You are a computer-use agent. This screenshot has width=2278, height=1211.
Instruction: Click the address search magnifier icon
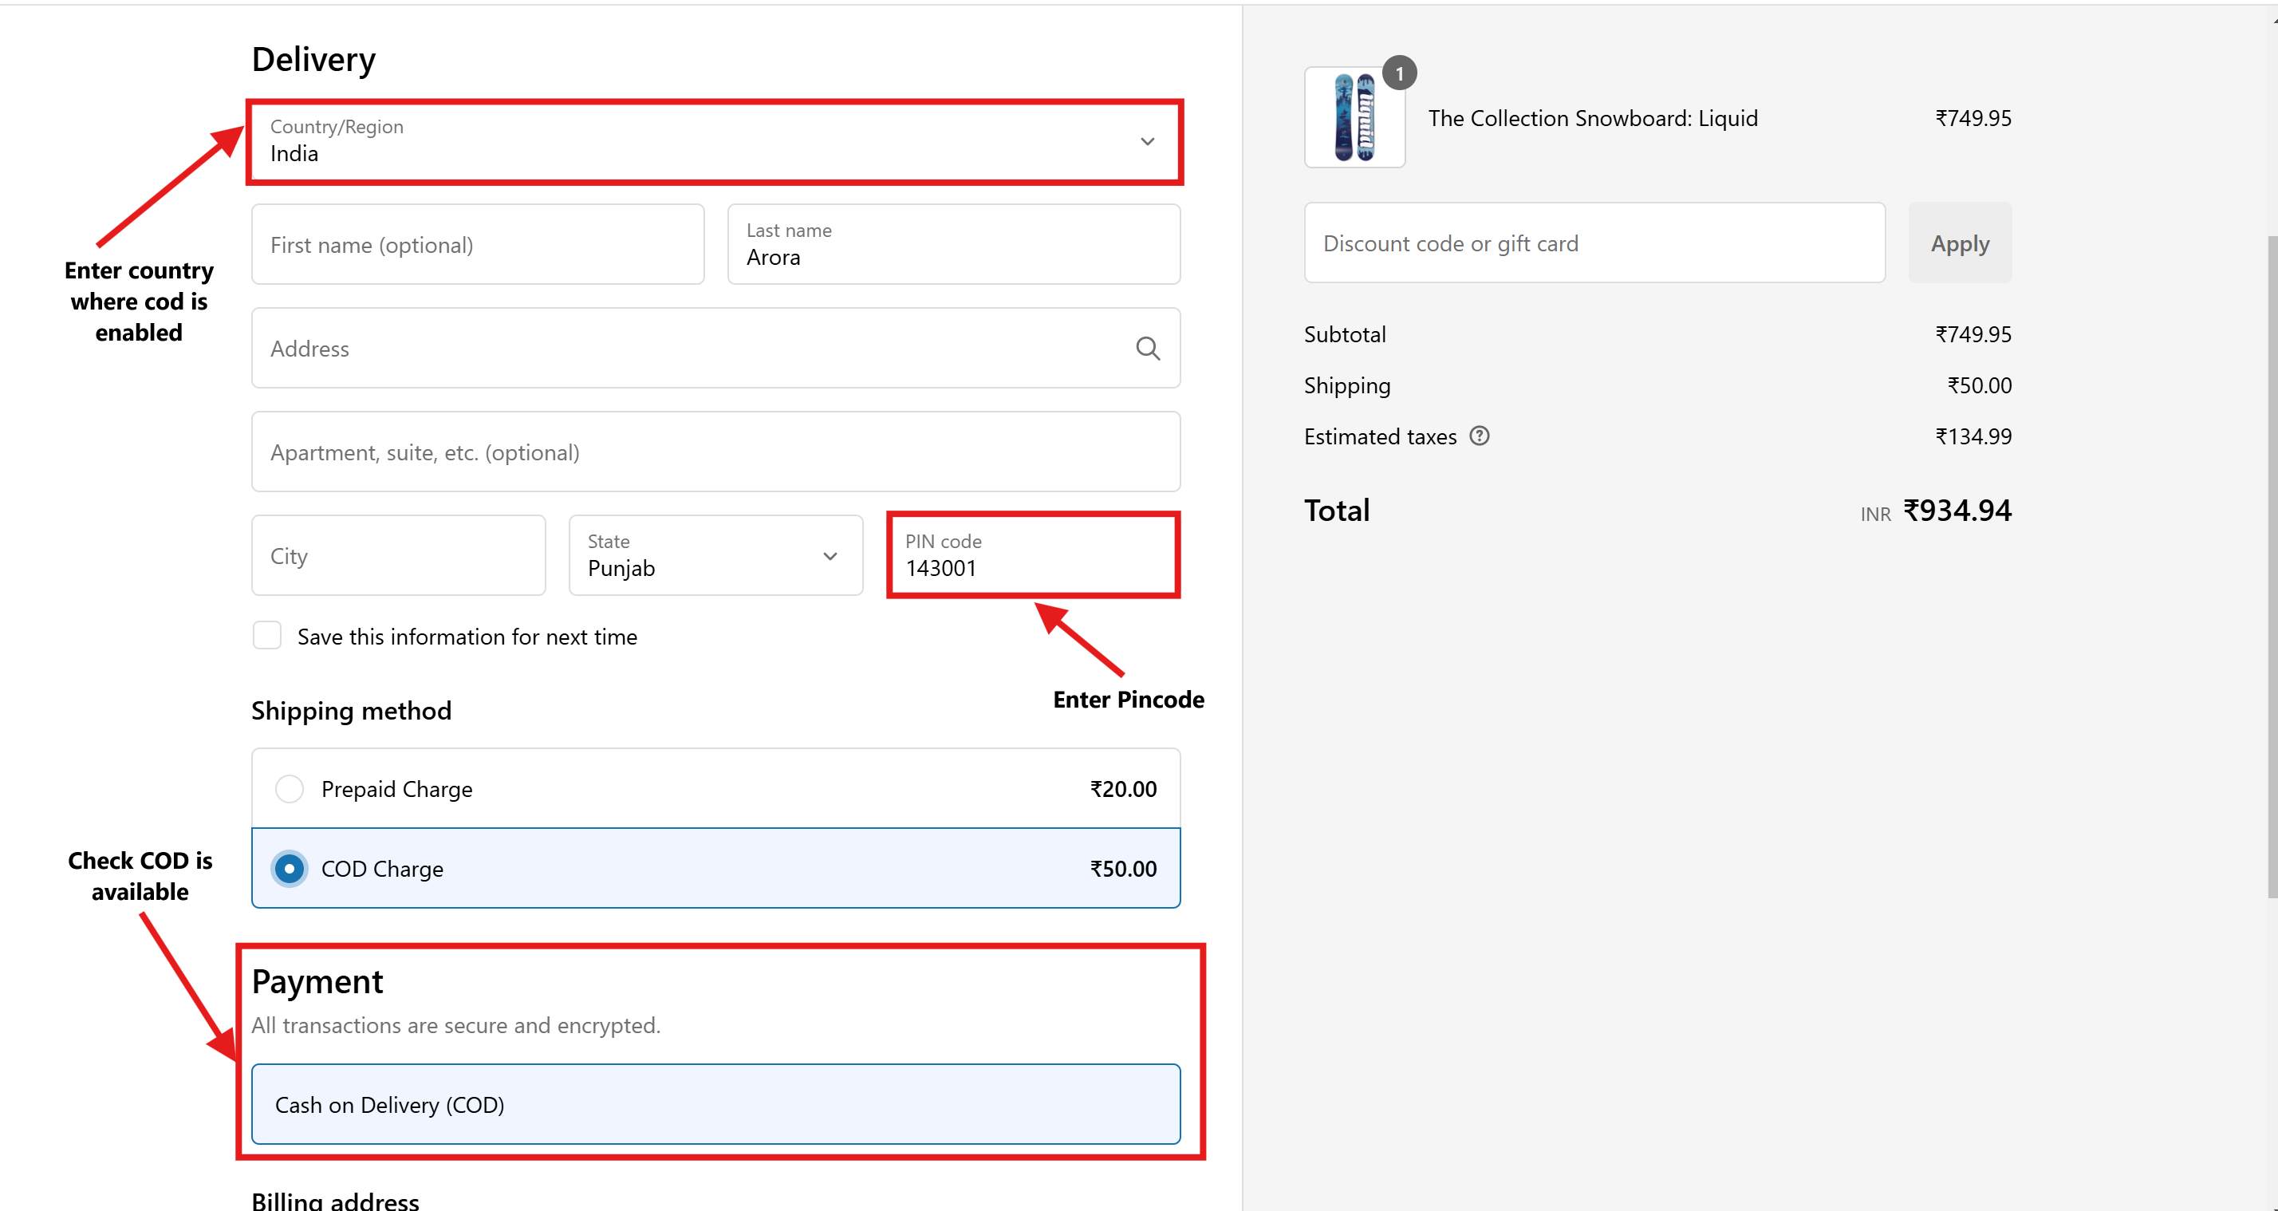point(1147,349)
